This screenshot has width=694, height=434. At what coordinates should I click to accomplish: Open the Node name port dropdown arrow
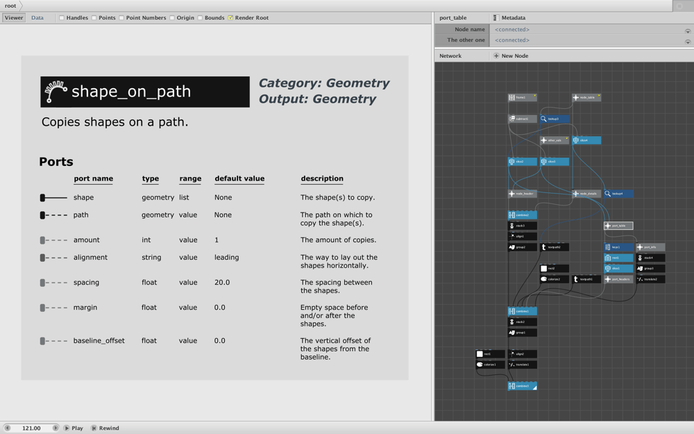(688, 31)
